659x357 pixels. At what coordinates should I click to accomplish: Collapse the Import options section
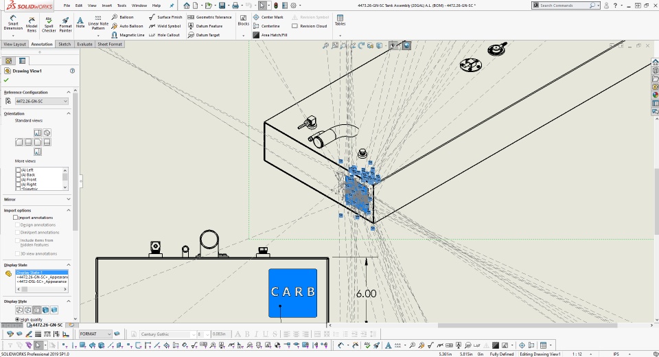coord(69,210)
